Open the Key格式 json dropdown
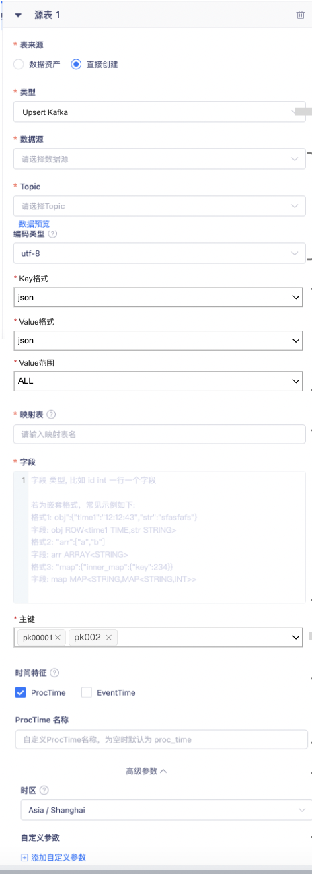 158,297
